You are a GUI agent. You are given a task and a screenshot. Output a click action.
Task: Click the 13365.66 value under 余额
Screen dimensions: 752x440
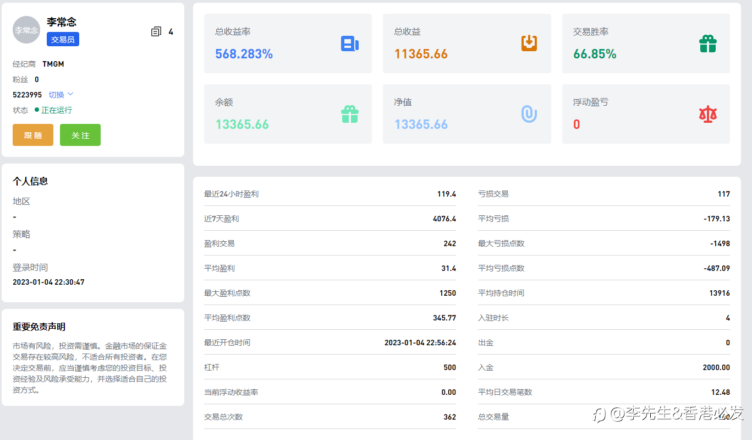click(242, 124)
